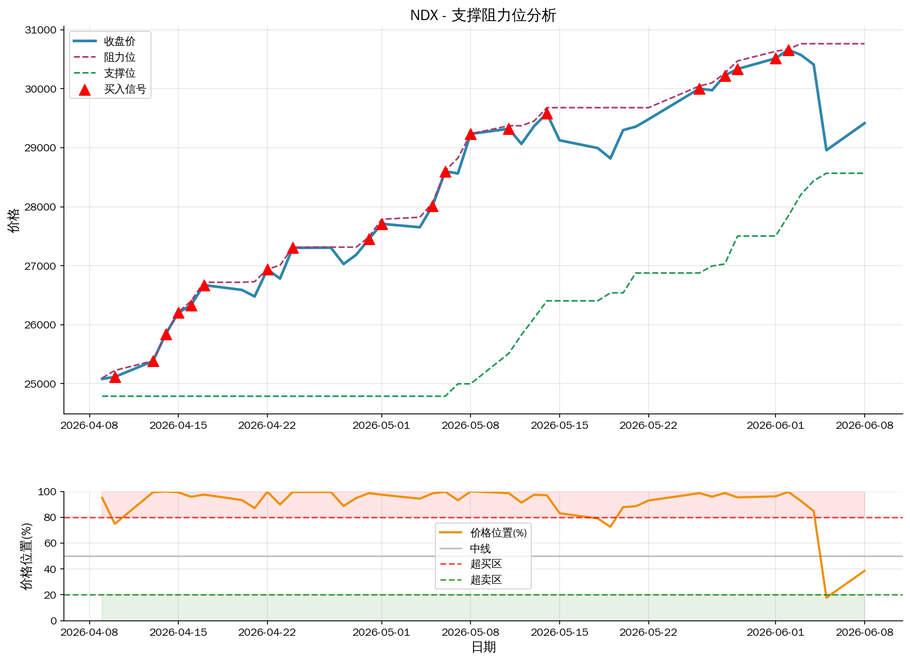The width and height of the screenshot is (910, 661).
Task: Click 2026-04-15 date under the price chart
Action: tap(178, 425)
